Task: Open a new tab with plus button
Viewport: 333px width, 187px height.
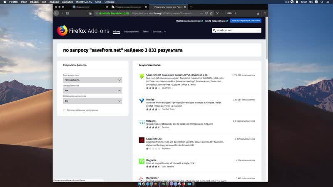Action: point(191,7)
